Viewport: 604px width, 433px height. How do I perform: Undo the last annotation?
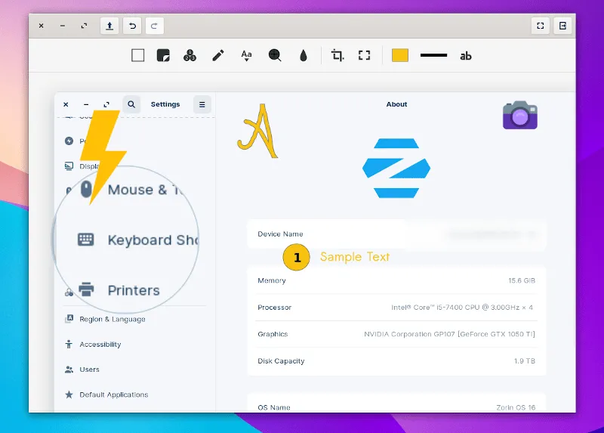click(133, 26)
